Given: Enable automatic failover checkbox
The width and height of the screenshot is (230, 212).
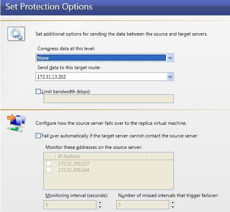Looking at the screenshot, I should click(x=38, y=136).
